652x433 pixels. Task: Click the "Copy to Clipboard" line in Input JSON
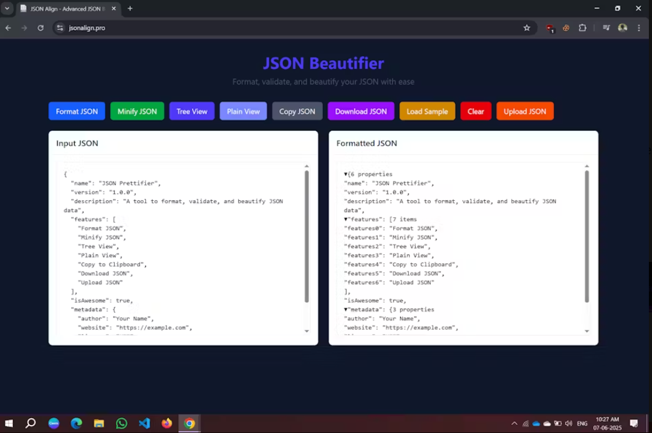coord(112,264)
